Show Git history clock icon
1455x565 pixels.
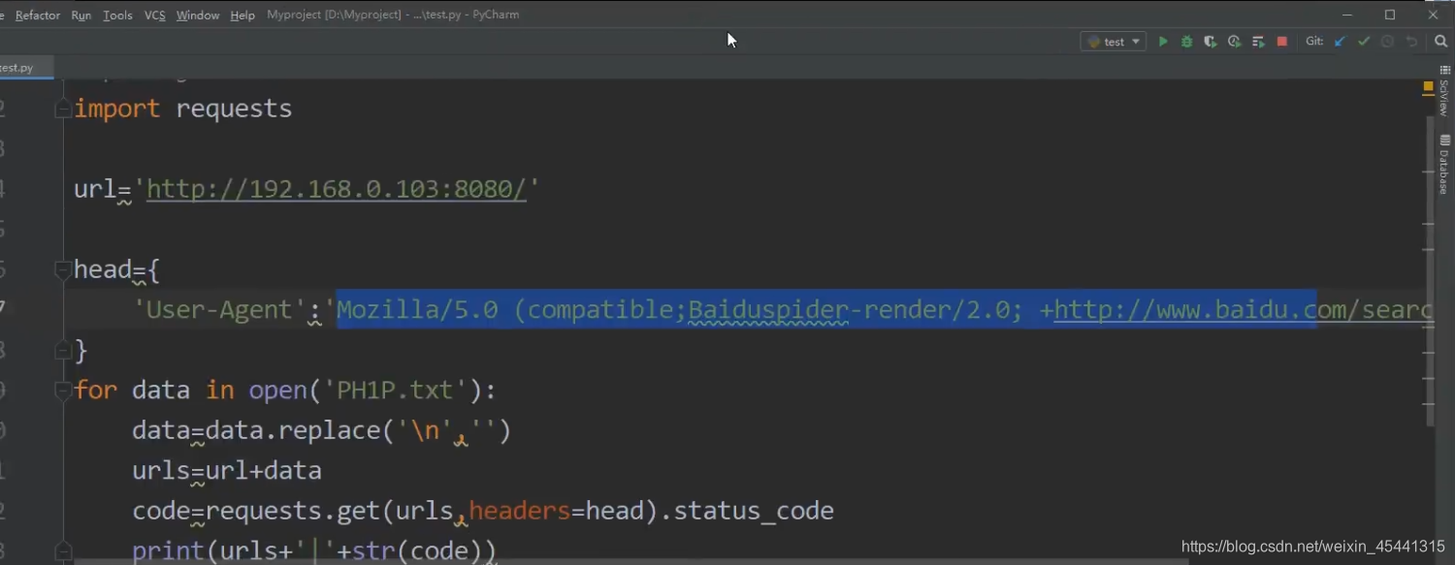click(x=1387, y=42)
